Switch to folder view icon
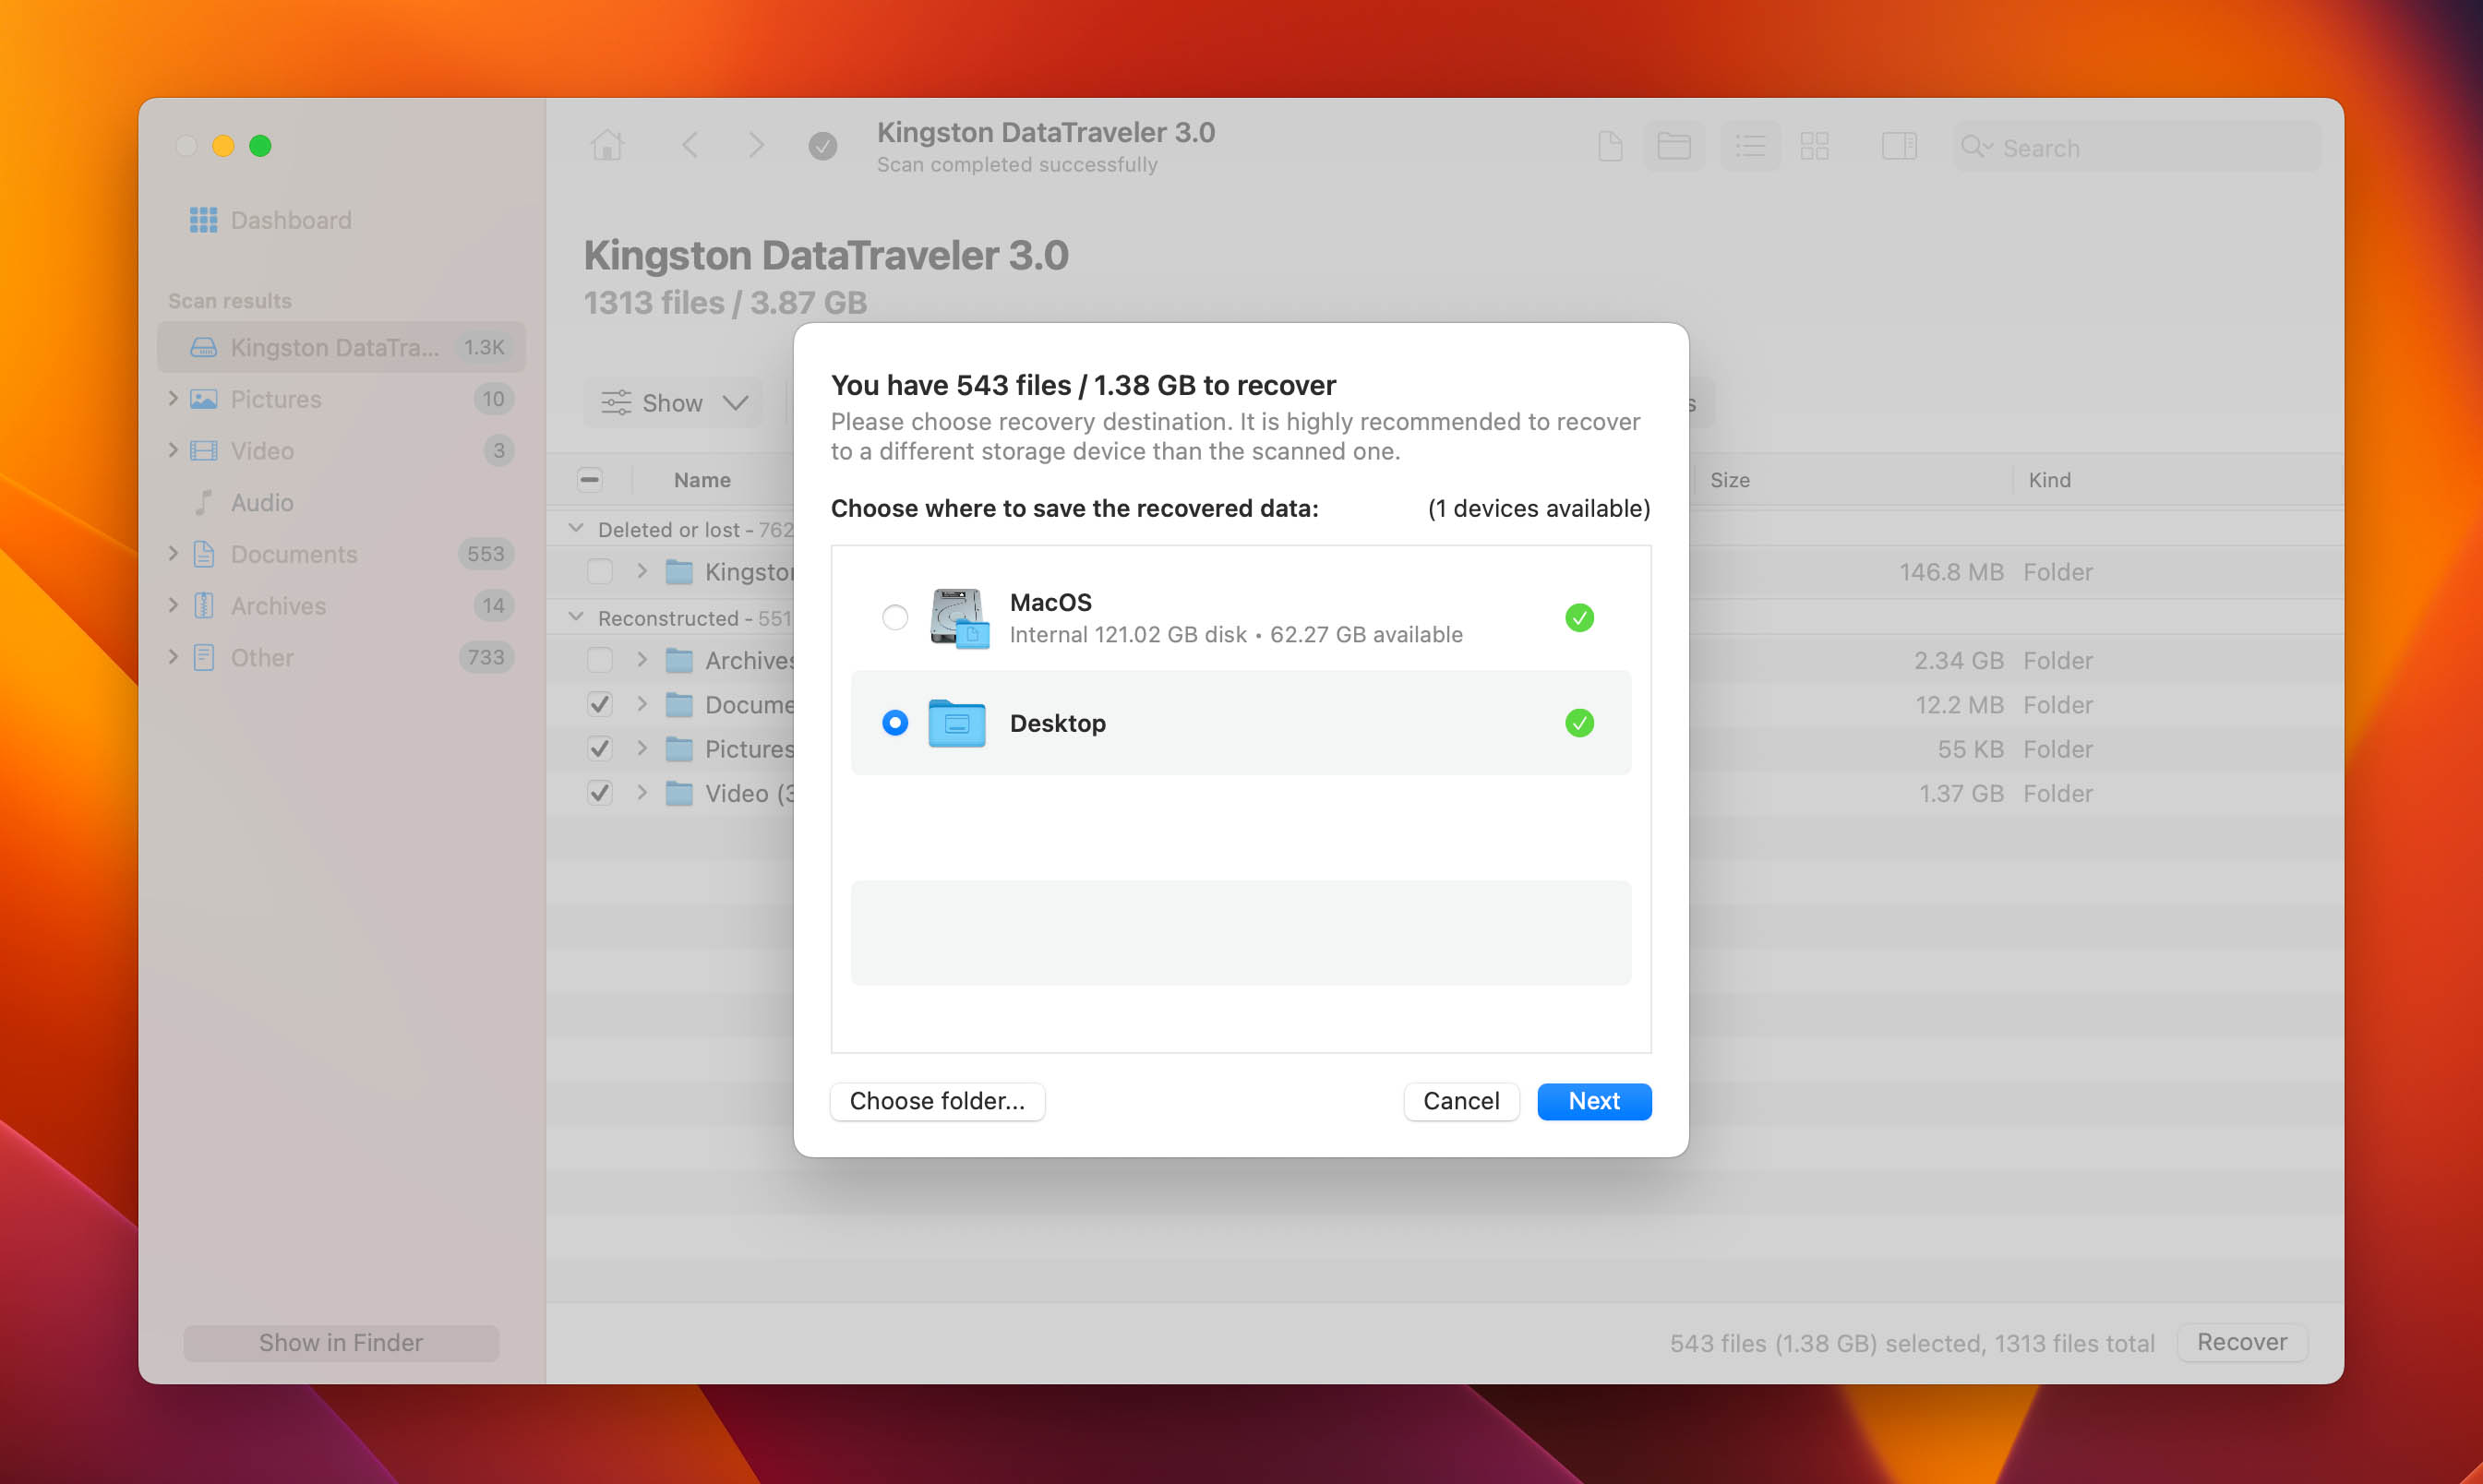 (x=1674, y=147)
